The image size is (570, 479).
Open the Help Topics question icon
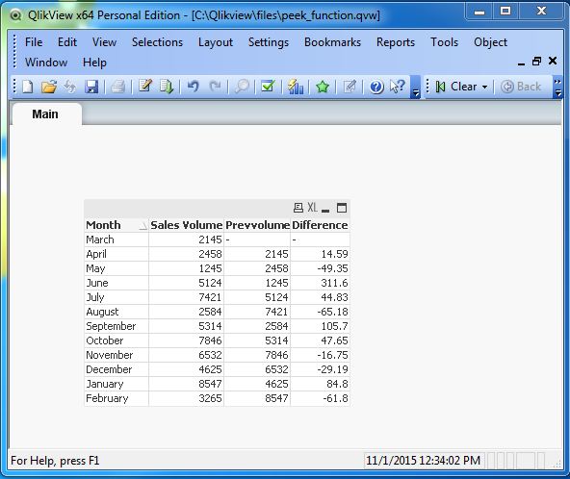(x=376, y=87)
